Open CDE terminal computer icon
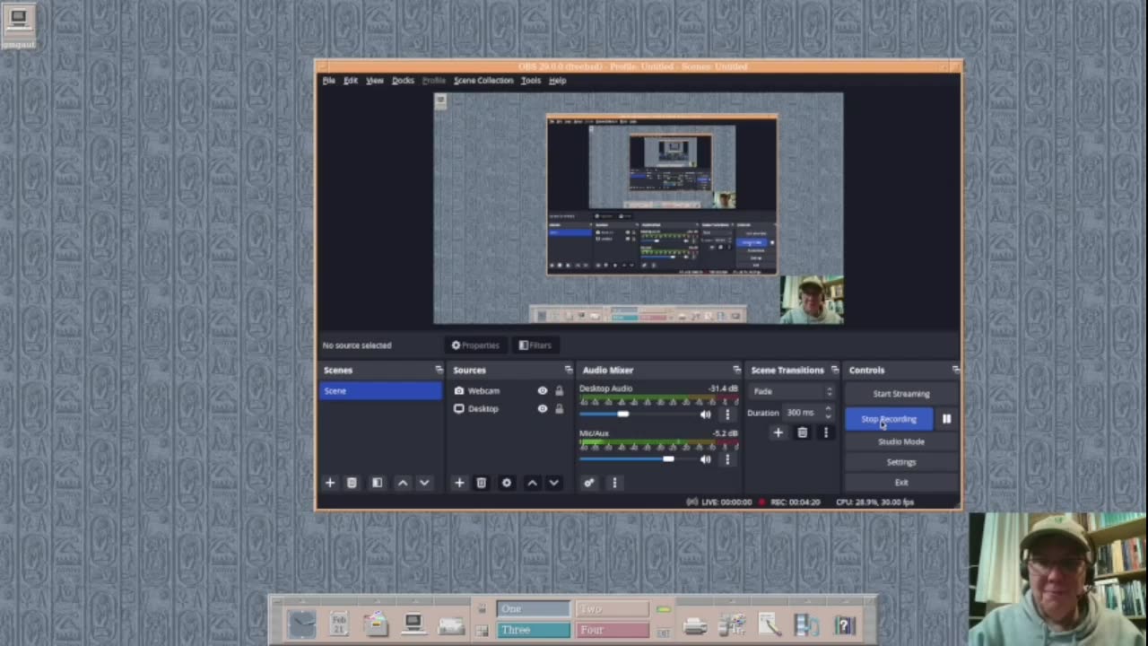 [413, 623]
